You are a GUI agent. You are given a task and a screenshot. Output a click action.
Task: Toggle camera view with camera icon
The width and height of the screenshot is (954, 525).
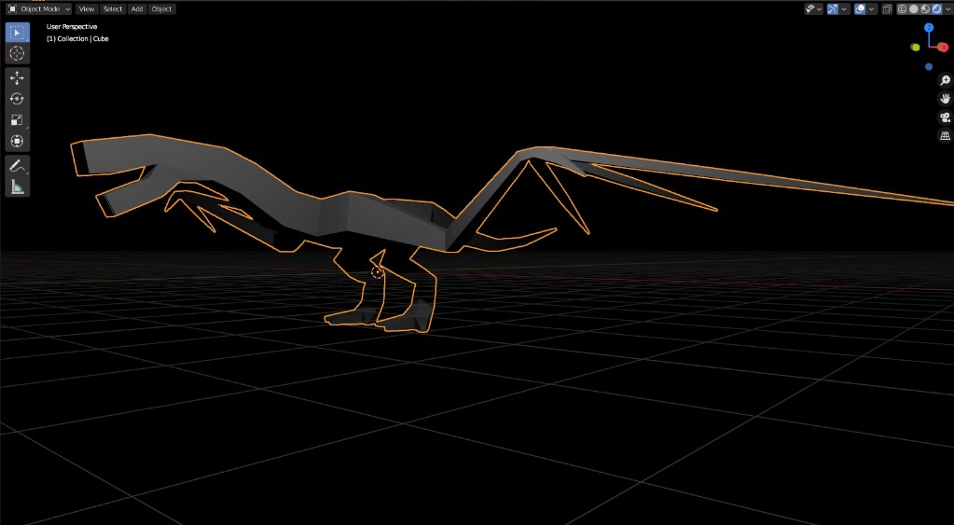[x=945, y=117]
